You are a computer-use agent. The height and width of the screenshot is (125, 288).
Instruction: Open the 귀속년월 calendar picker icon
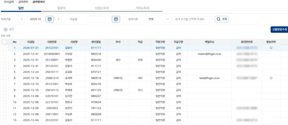[x=50, y=19]
